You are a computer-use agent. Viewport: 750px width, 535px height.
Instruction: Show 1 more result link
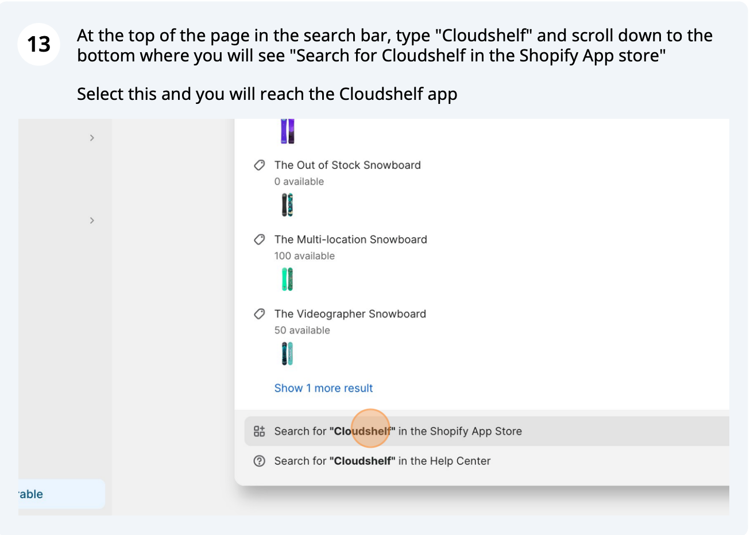click(323, 388)
